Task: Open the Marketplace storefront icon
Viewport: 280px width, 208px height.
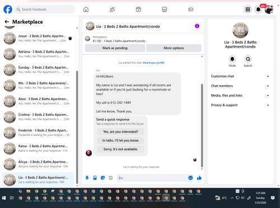Action: coord(165,10)
